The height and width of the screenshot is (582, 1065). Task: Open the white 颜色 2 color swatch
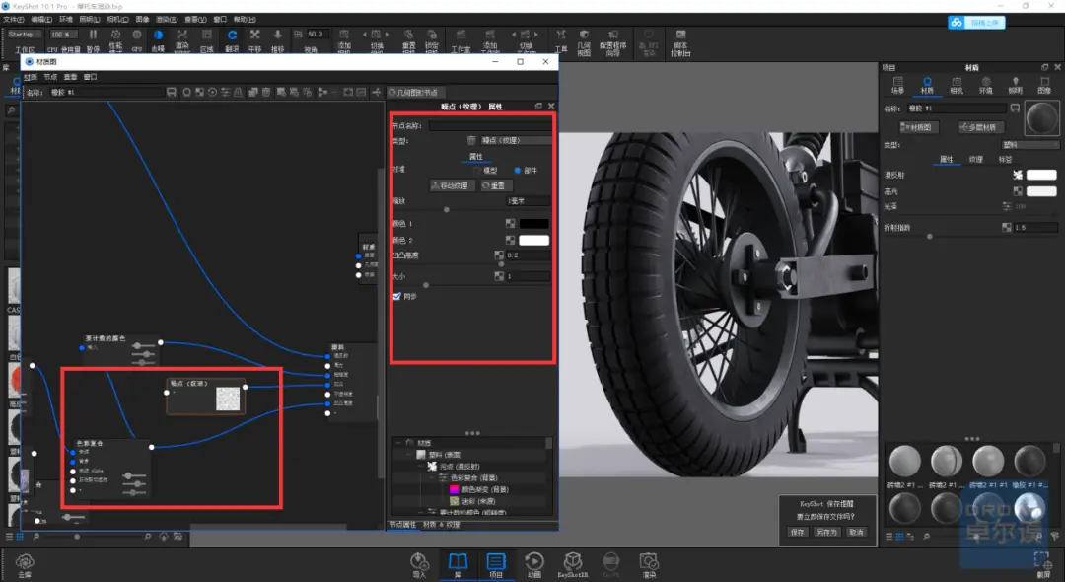click(533, 241)
